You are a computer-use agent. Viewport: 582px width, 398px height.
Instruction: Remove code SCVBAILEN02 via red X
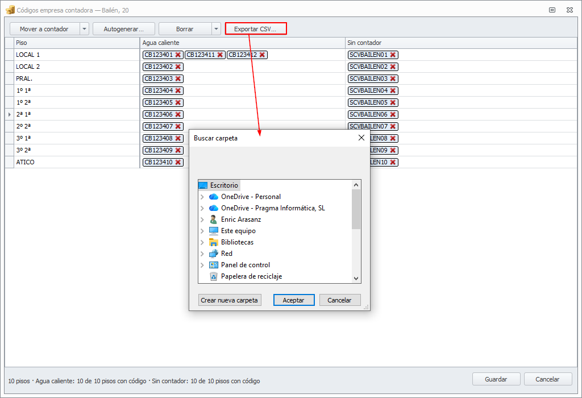393,67
